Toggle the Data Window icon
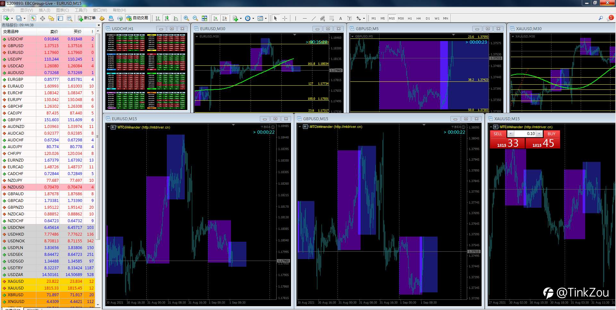 42,18
